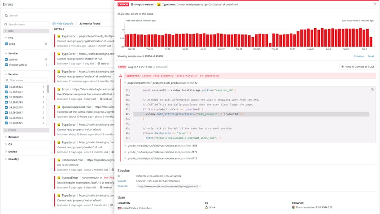Click the JS icon of SyntaxError row
Image resolution: width=380 pixels, height=214 pixels.
(59, 178)
